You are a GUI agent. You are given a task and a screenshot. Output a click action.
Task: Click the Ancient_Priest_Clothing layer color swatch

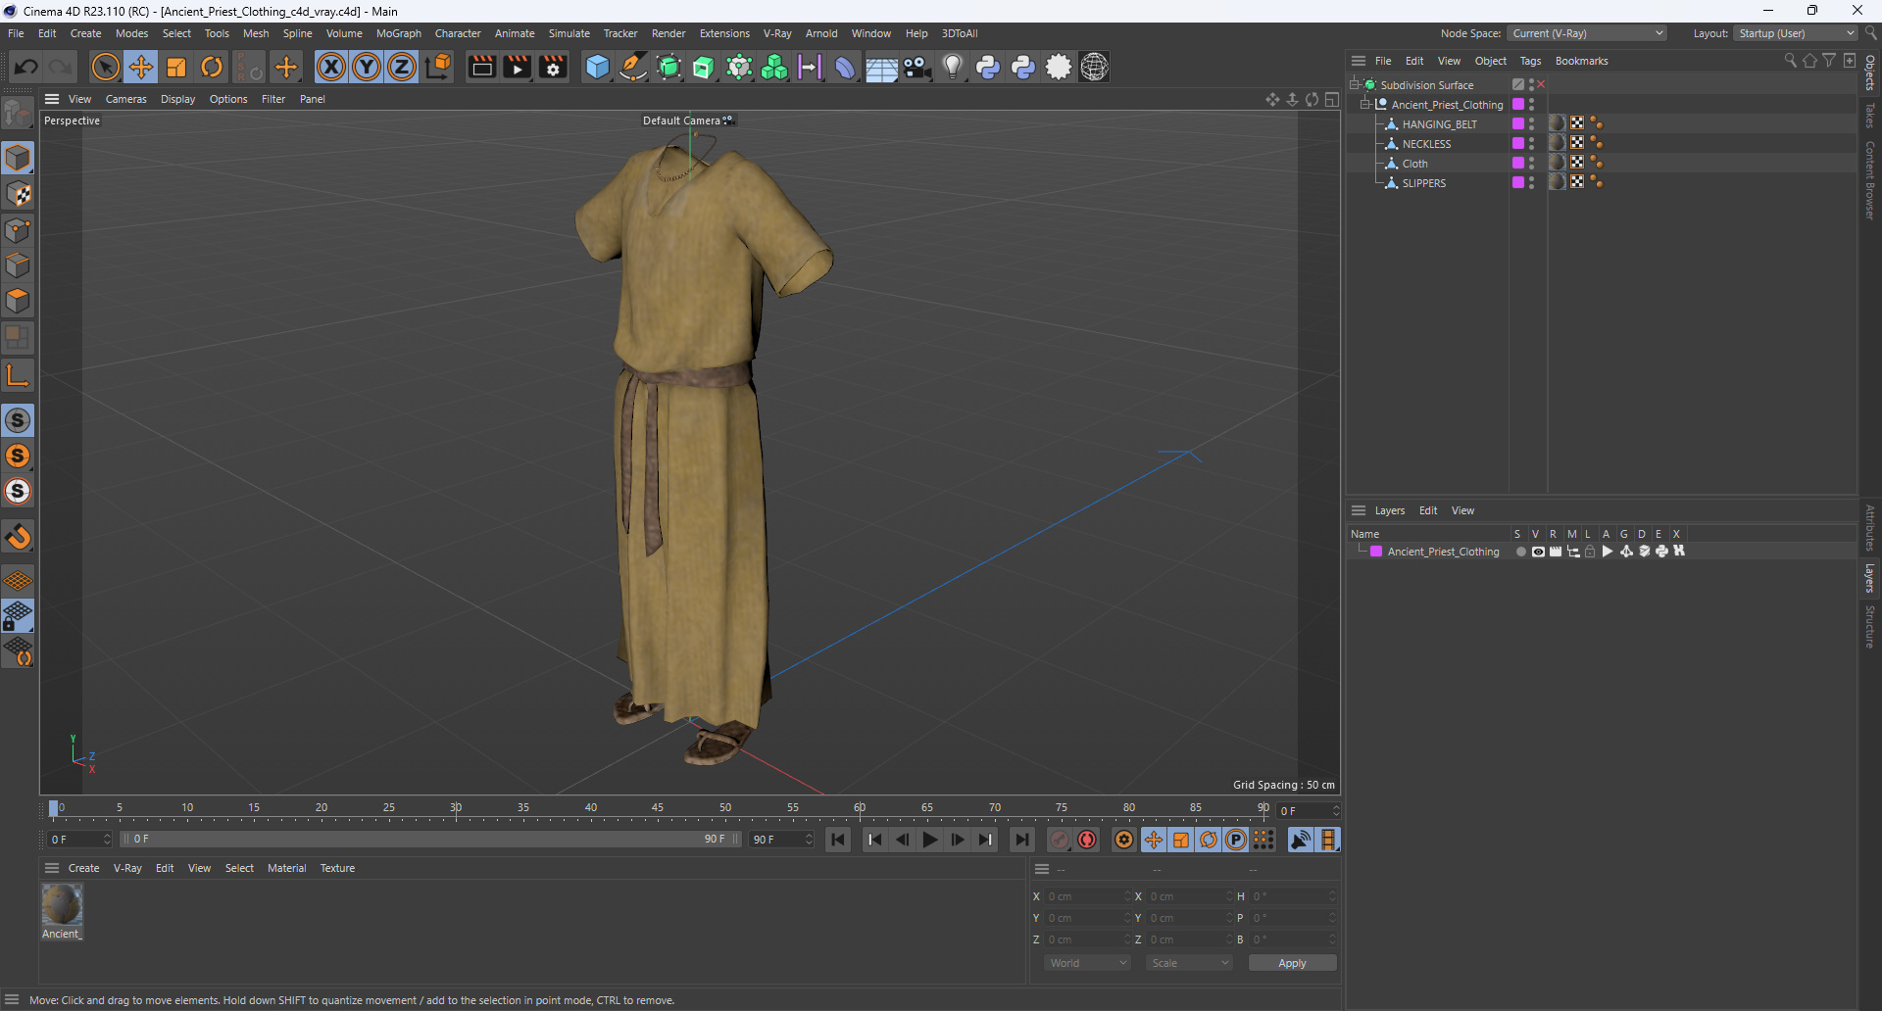pos(1376,552)
